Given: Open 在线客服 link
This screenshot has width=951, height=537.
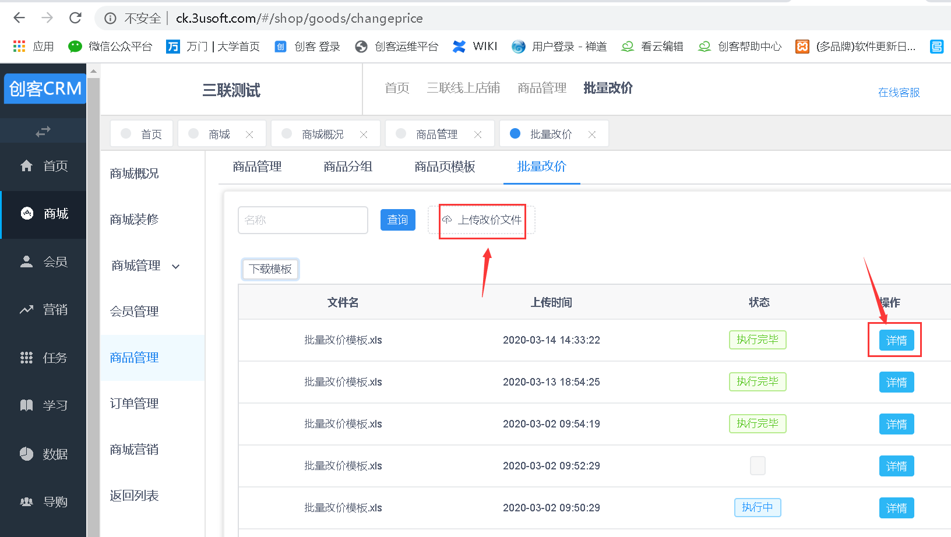Looking at the screenshot, I should click(x=899, y=93).
